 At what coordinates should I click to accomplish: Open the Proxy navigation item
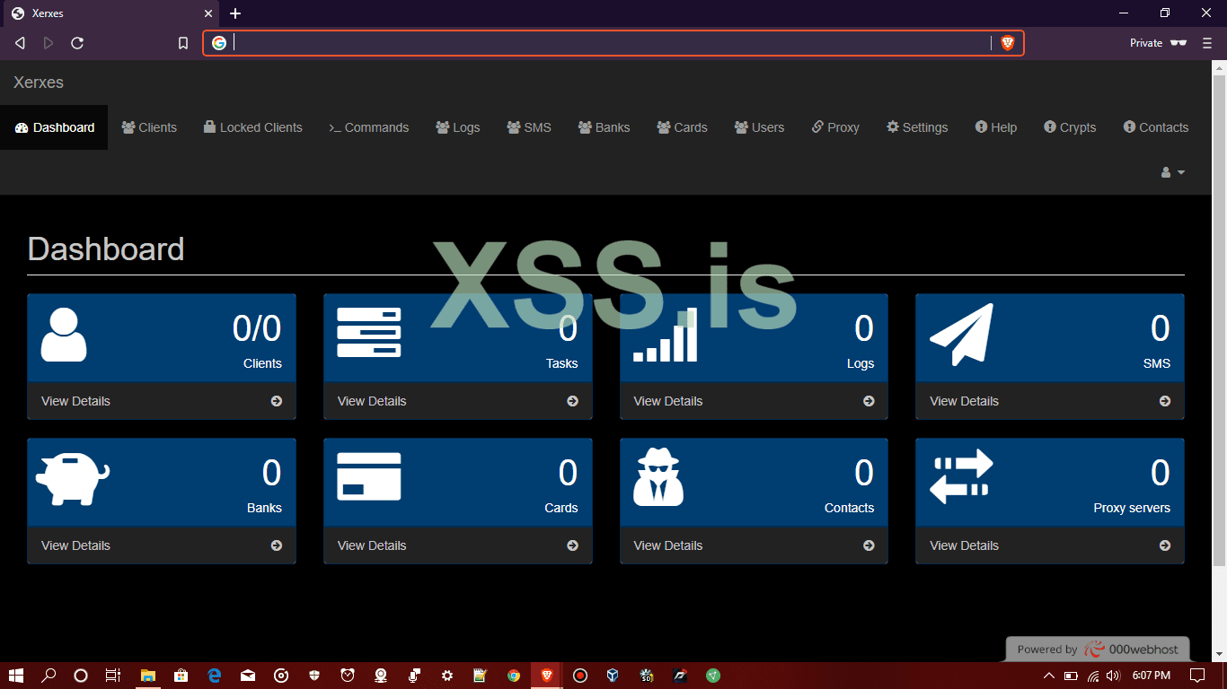pos(835,127)
